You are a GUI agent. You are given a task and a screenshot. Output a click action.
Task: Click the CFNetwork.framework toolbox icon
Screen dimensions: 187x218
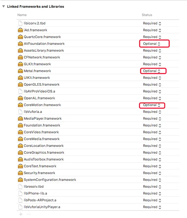[x=20, y=57]
